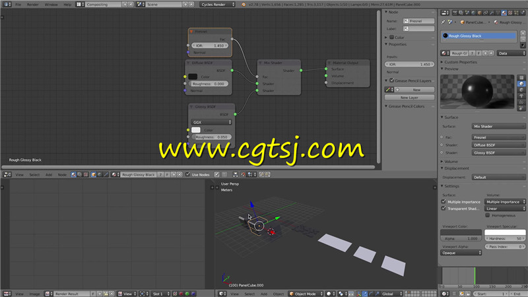Toggle Transparent Shadows checkbox
Image resolution: width=528 pixels, height=297 pixels.
(x=444, y=208)
